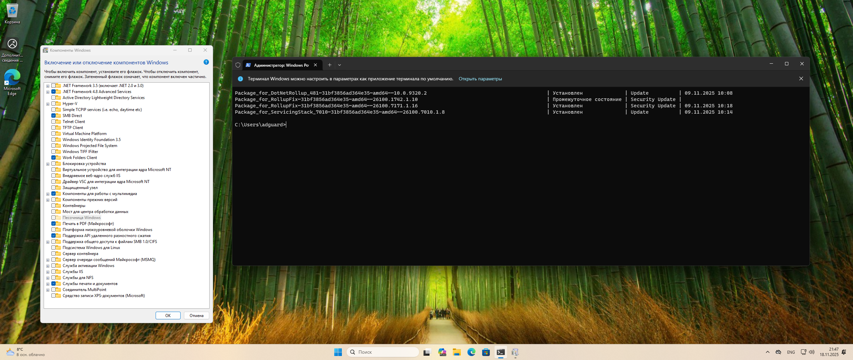Click the Открыть параметры link
The height and width of the screenshot is (360, 853).
(480, 79)
